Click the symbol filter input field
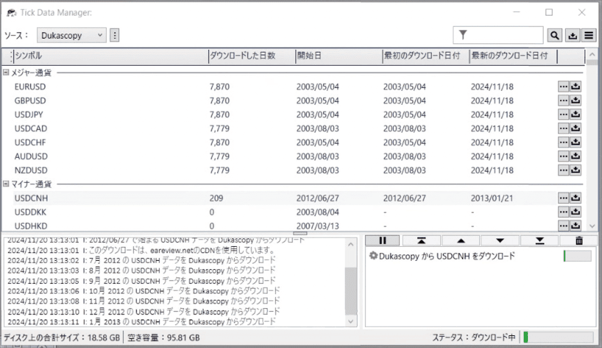 pos(498,36)
